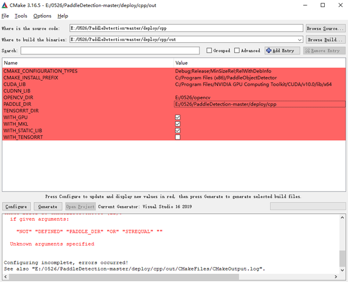Click the CMake logo icon in title bar
Image resolution: width=348 pixels, height=282 pixels.
[5, 5]
